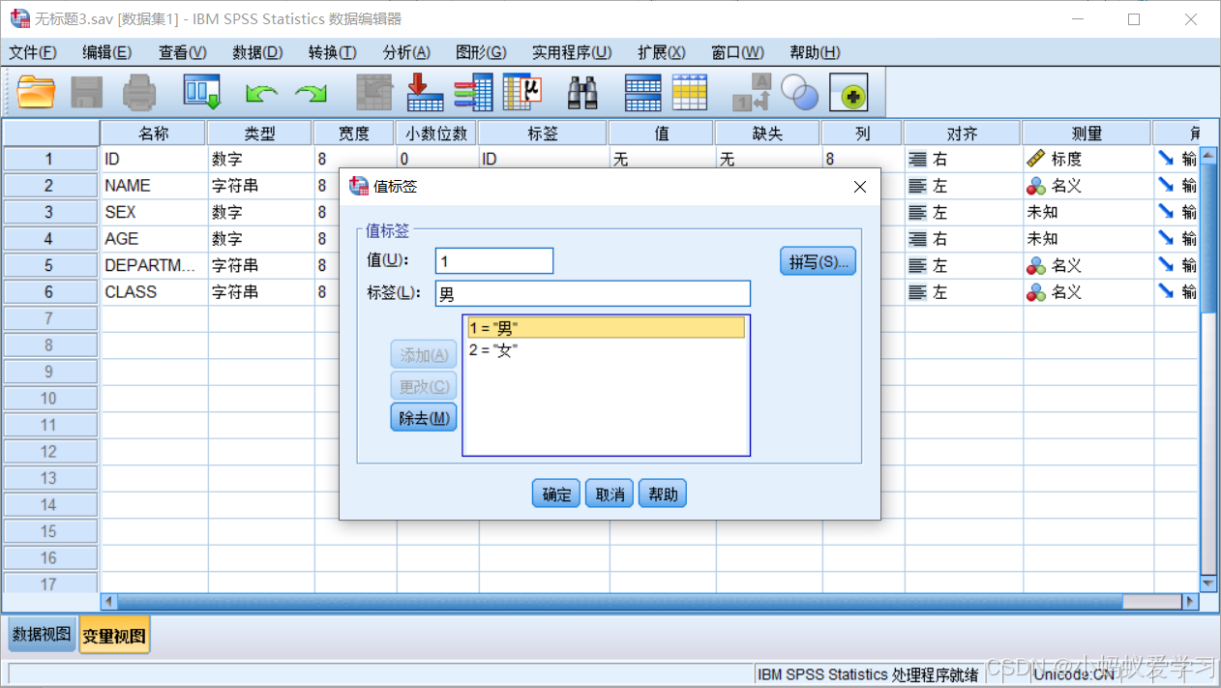Click the Go to case icon
This screenshot has width=1221, height=688.
(374, 93)
